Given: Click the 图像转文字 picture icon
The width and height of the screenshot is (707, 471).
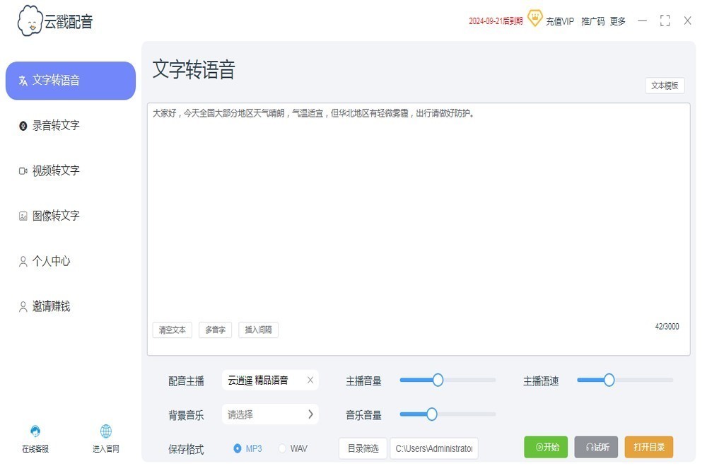Looking at the screenshot, I should point(23,216).
